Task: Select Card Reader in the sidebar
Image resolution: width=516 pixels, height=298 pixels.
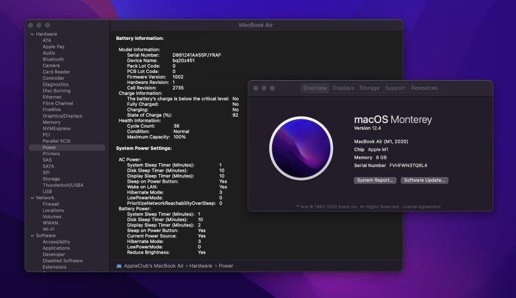Action: tap(56, 72)
